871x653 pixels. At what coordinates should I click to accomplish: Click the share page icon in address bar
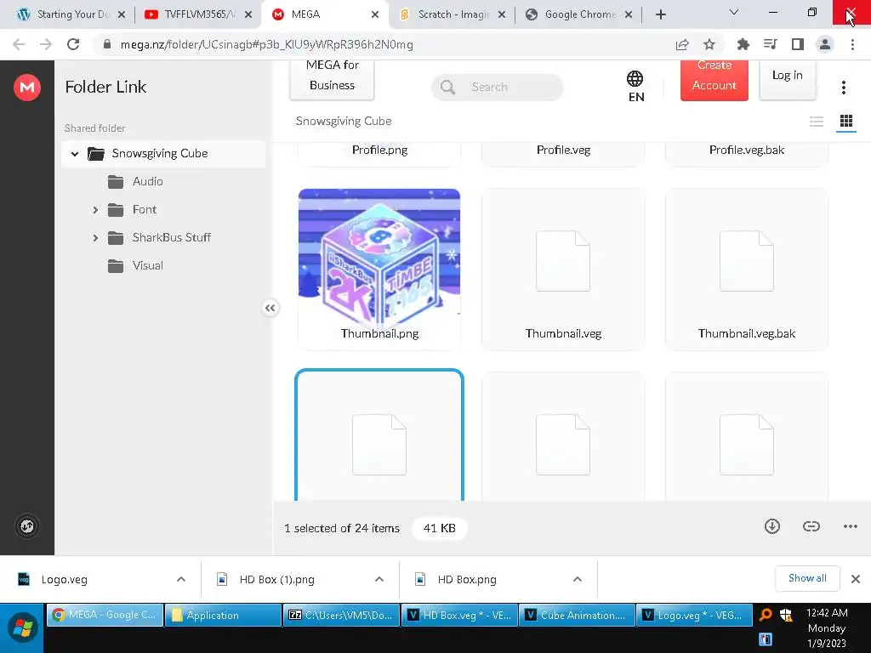tap(682, 44)
